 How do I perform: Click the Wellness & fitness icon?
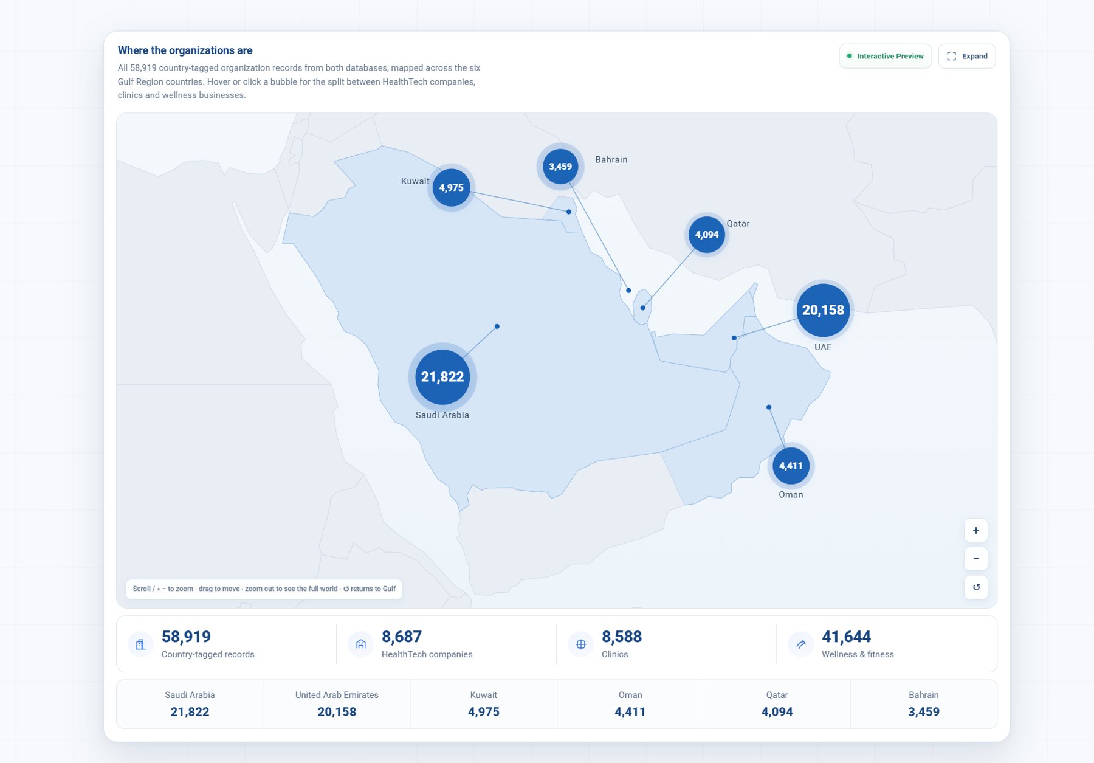click(801, 644)
